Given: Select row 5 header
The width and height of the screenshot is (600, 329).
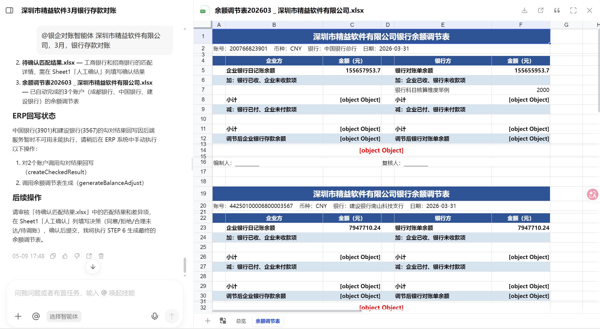Looking at the screenshot, I should [x=203, y=70].
